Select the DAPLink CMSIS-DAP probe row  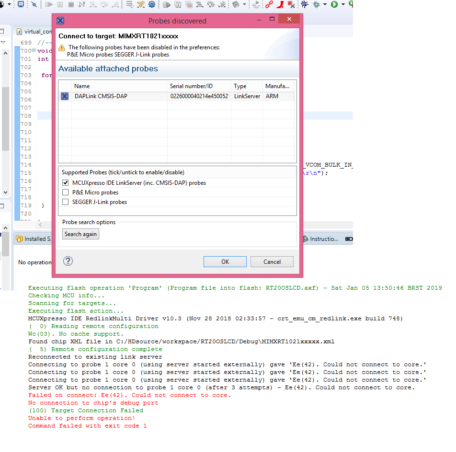tap(120, 96)
